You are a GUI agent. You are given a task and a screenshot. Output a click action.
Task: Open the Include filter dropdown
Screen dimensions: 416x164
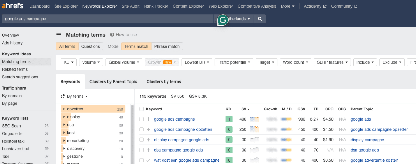[x=365, y=62]
